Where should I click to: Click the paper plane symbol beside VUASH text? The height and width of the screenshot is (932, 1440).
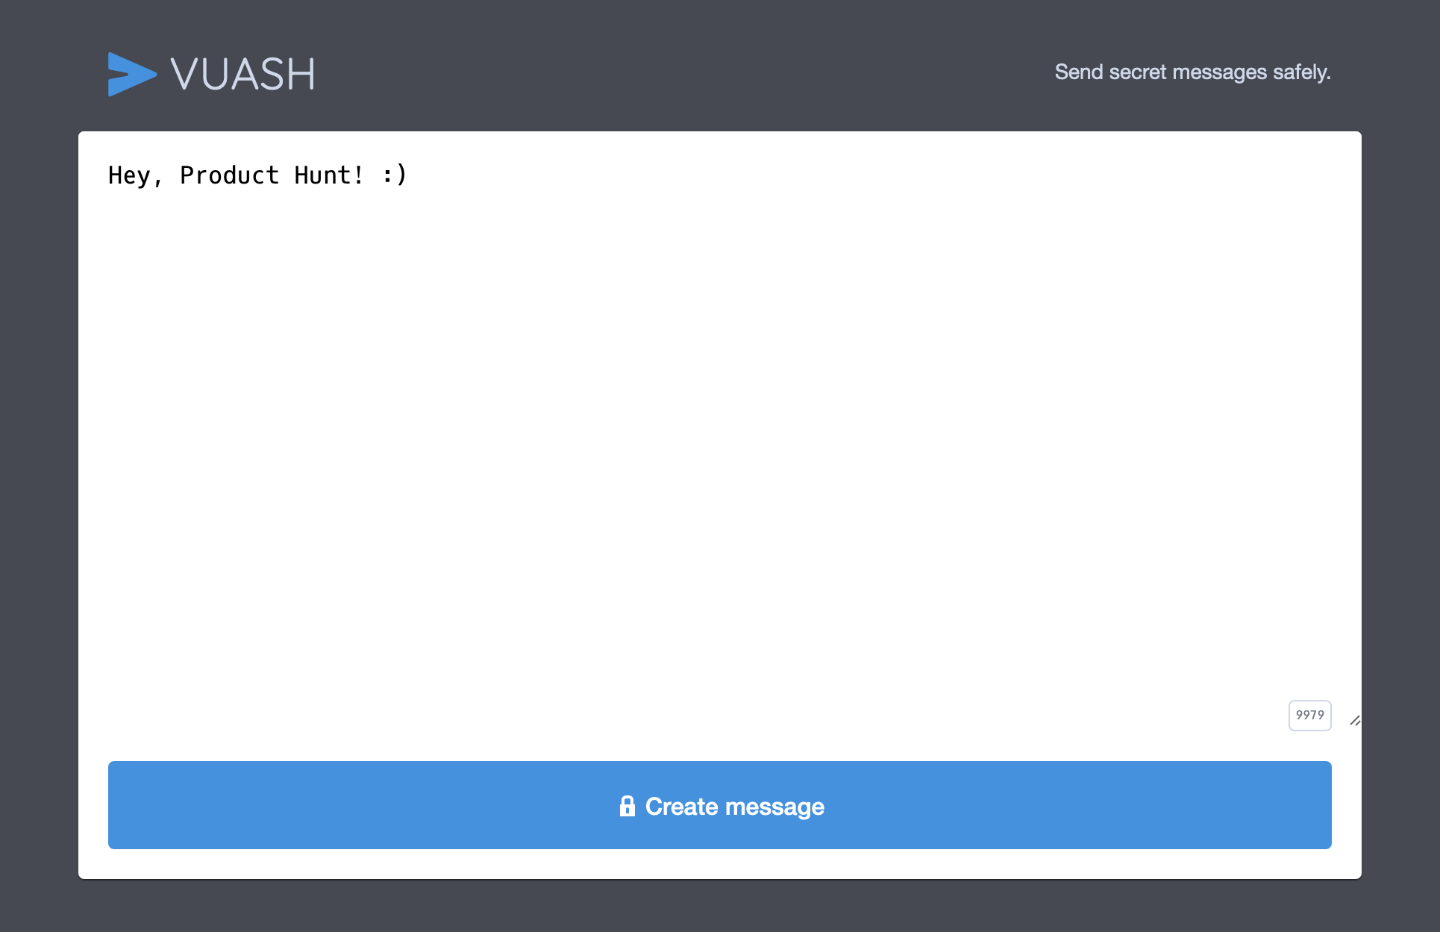coord(132,75)
